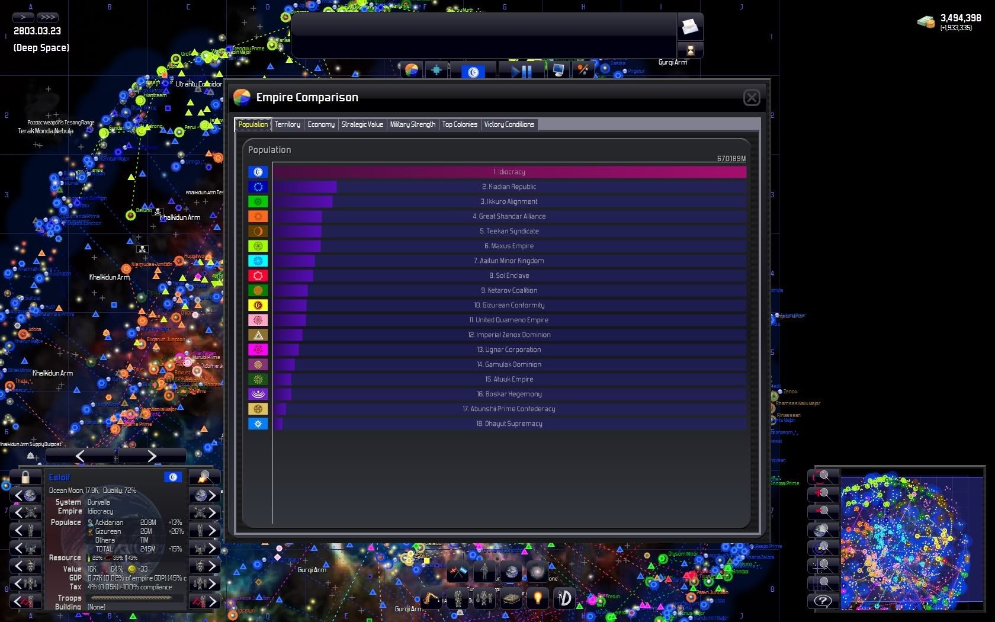
Task: Toggle the selection lock padlock
Action: 25,477
